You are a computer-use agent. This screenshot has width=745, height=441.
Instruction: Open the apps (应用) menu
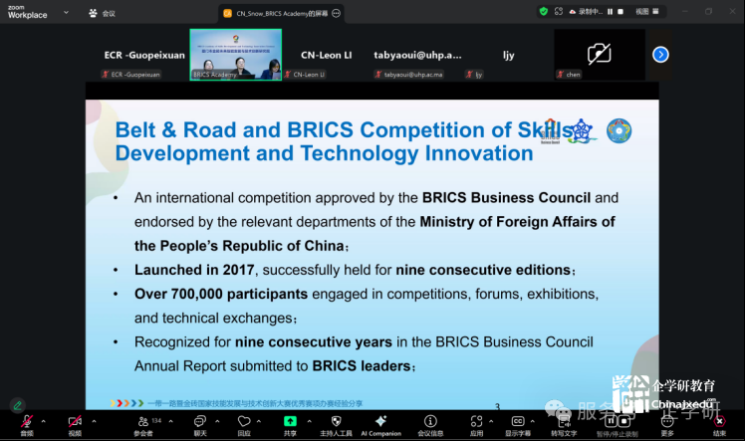(476, 422)
